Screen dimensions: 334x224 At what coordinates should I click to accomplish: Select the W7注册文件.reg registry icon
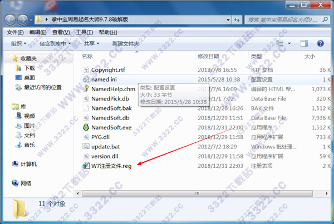(86, 166)
